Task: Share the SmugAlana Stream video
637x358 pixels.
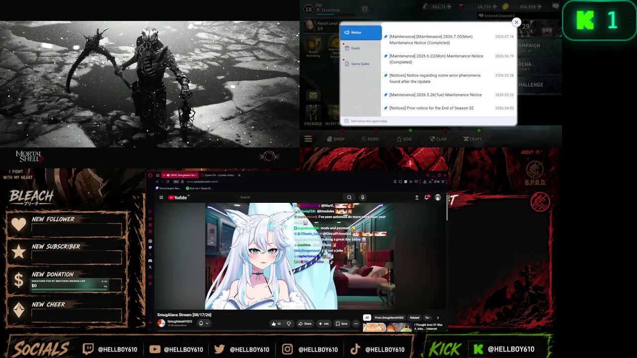Action: (305, 324)
